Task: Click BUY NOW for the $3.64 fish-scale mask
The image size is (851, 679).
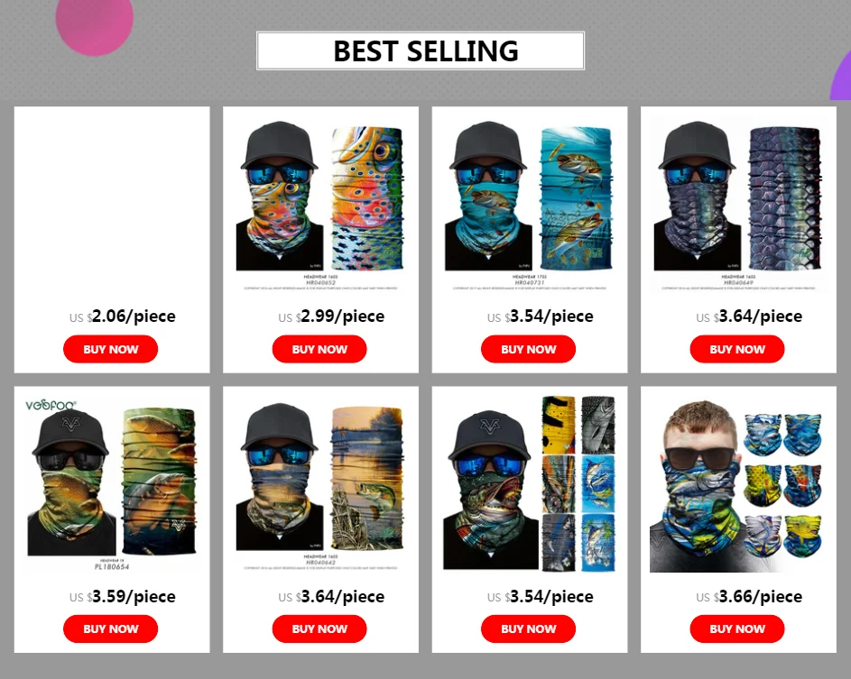Action: 737,349
